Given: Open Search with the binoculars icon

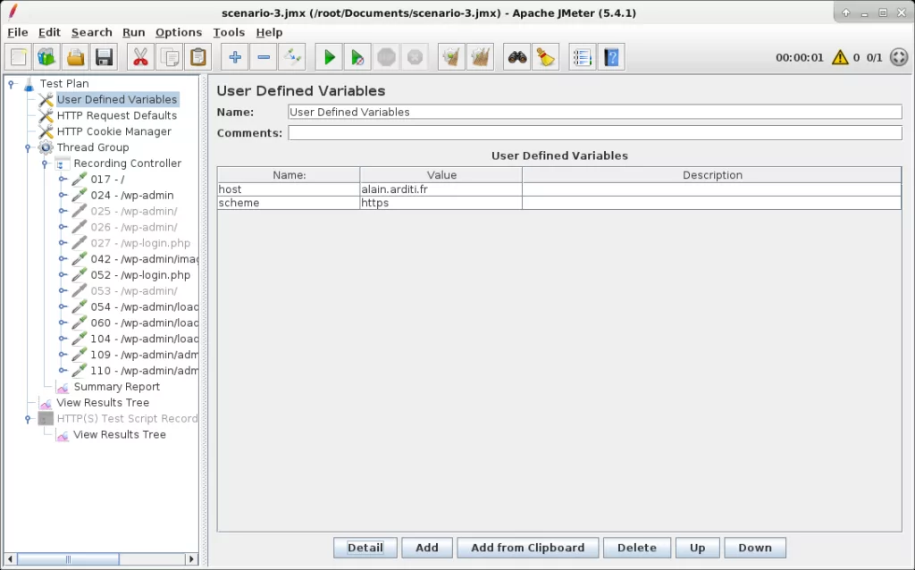Looking at the screenshot, I should point(516,58).
